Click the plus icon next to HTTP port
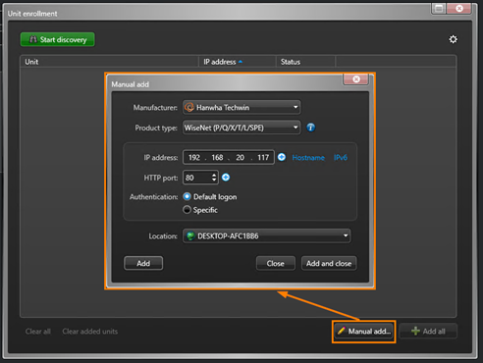Image resolution: width=483 pixels, height=363 pixels. point(226,178)
